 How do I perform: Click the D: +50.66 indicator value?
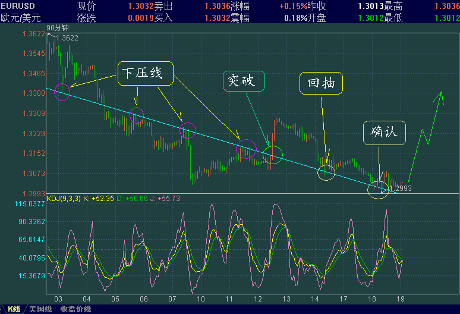(133, 199)
